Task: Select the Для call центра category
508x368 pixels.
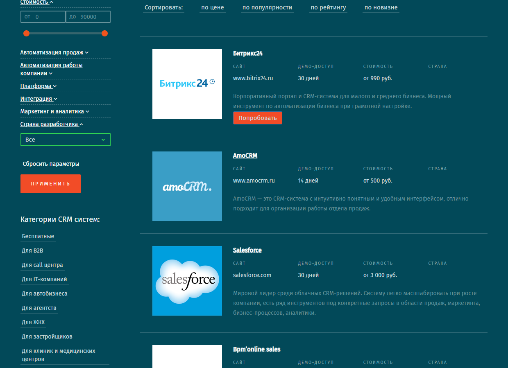Action: tap(42, 265)
